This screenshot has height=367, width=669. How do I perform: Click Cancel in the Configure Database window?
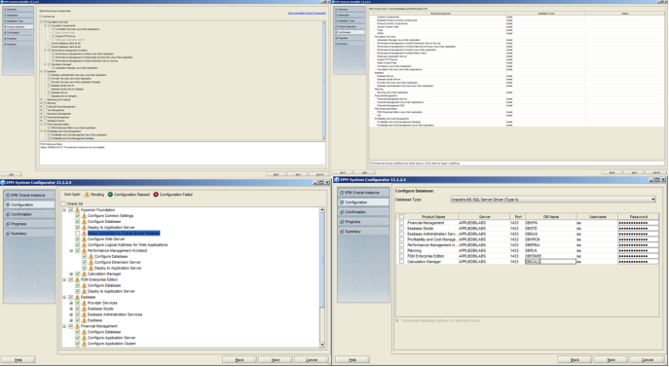(x=648, y=360)
